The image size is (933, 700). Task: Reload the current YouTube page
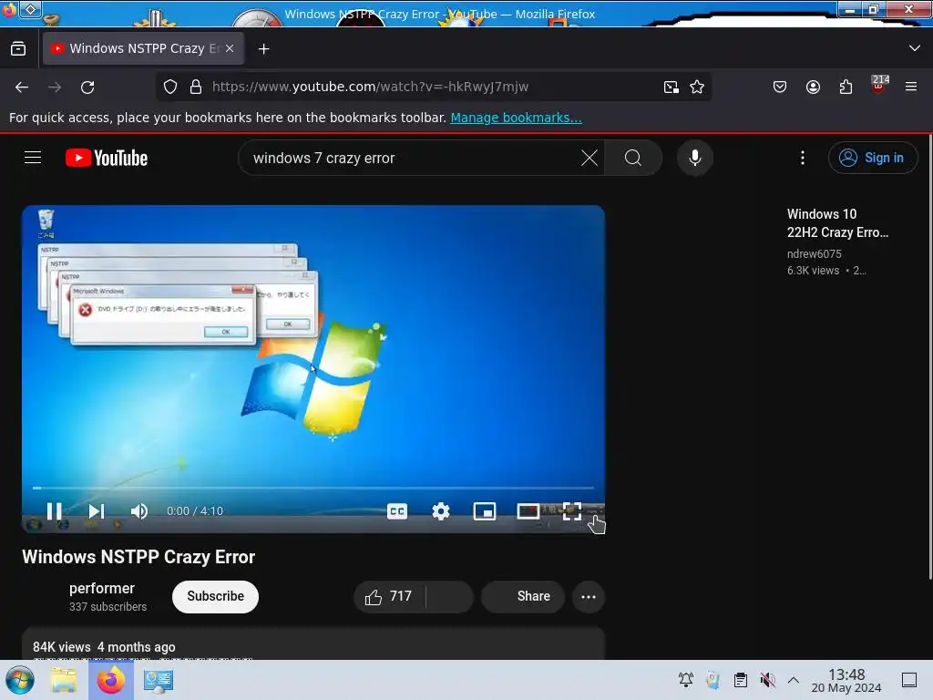point(87,87)
